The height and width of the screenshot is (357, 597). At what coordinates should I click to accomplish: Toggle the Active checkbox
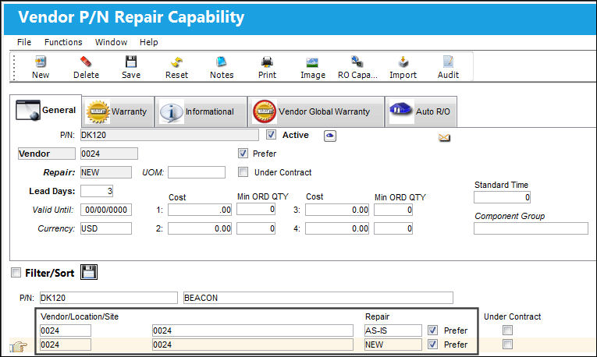271,135
